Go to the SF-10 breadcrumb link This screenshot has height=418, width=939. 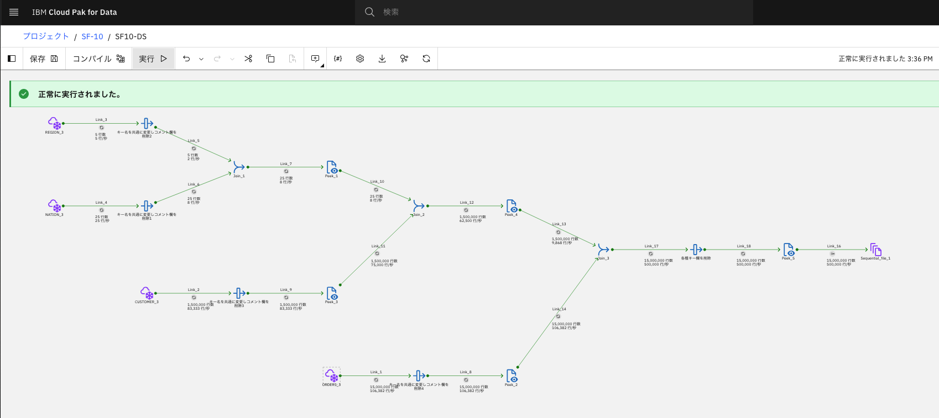92,36
